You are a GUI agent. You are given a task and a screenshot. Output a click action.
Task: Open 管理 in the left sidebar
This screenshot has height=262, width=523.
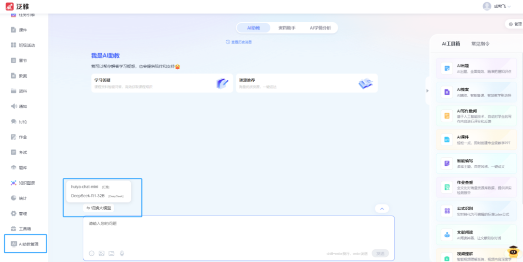click(19, 213)
